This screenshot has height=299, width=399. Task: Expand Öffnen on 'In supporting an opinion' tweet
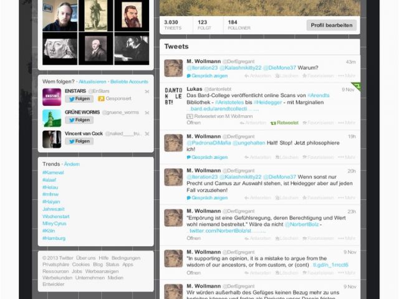click(x=193, y=273)
